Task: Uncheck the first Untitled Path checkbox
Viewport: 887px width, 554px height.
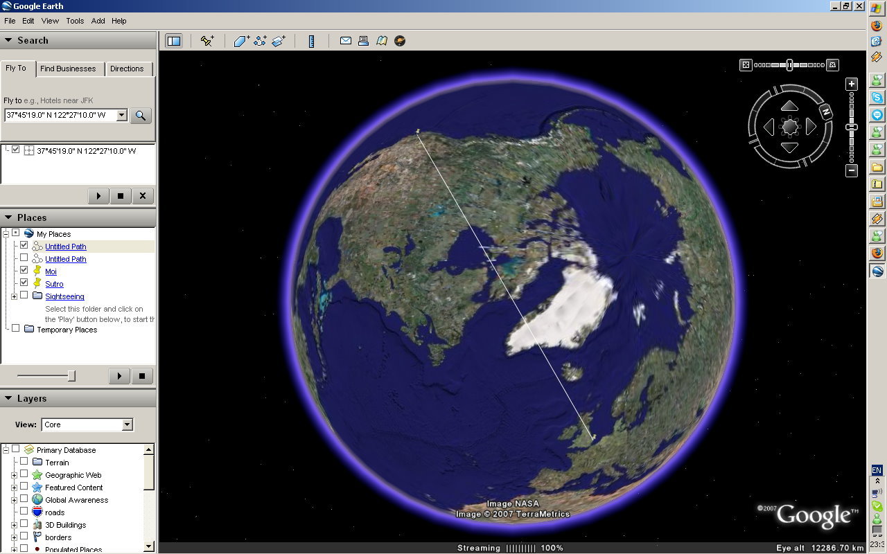Action: point(24,246)
